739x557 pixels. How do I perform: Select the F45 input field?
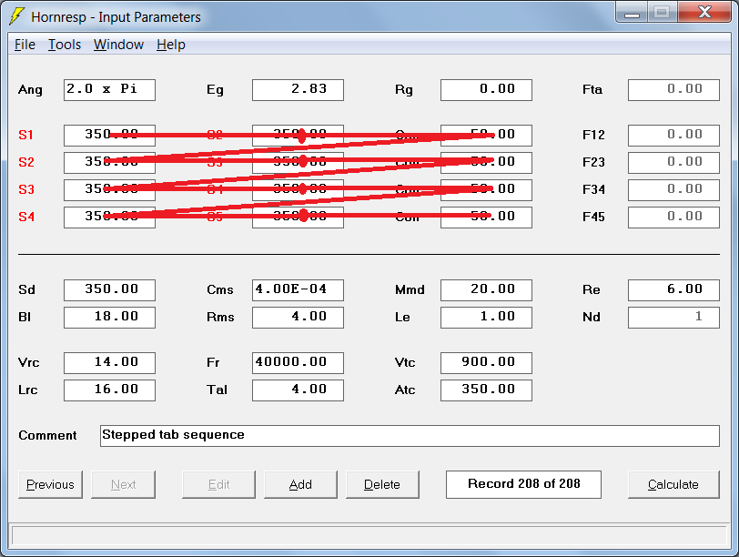674,218
